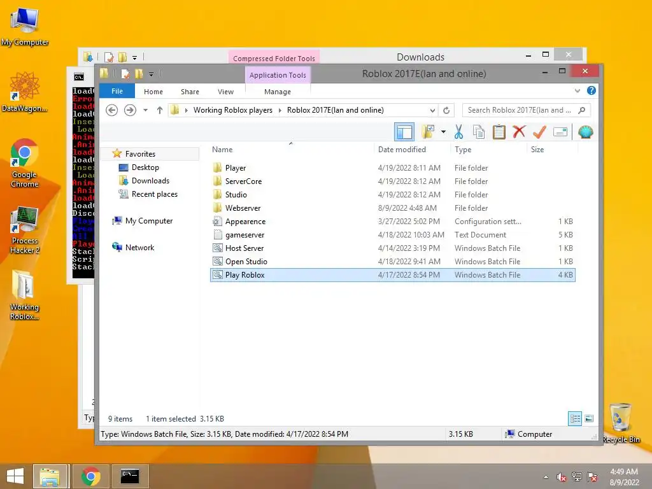This screenshot has height=489, width=652.
Task: Go up one folder level
Action: pos(160,110)
